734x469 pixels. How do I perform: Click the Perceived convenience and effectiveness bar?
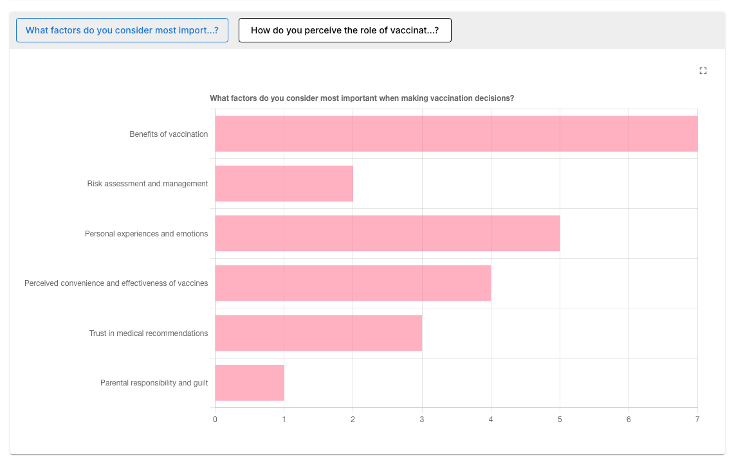[353, 283]
